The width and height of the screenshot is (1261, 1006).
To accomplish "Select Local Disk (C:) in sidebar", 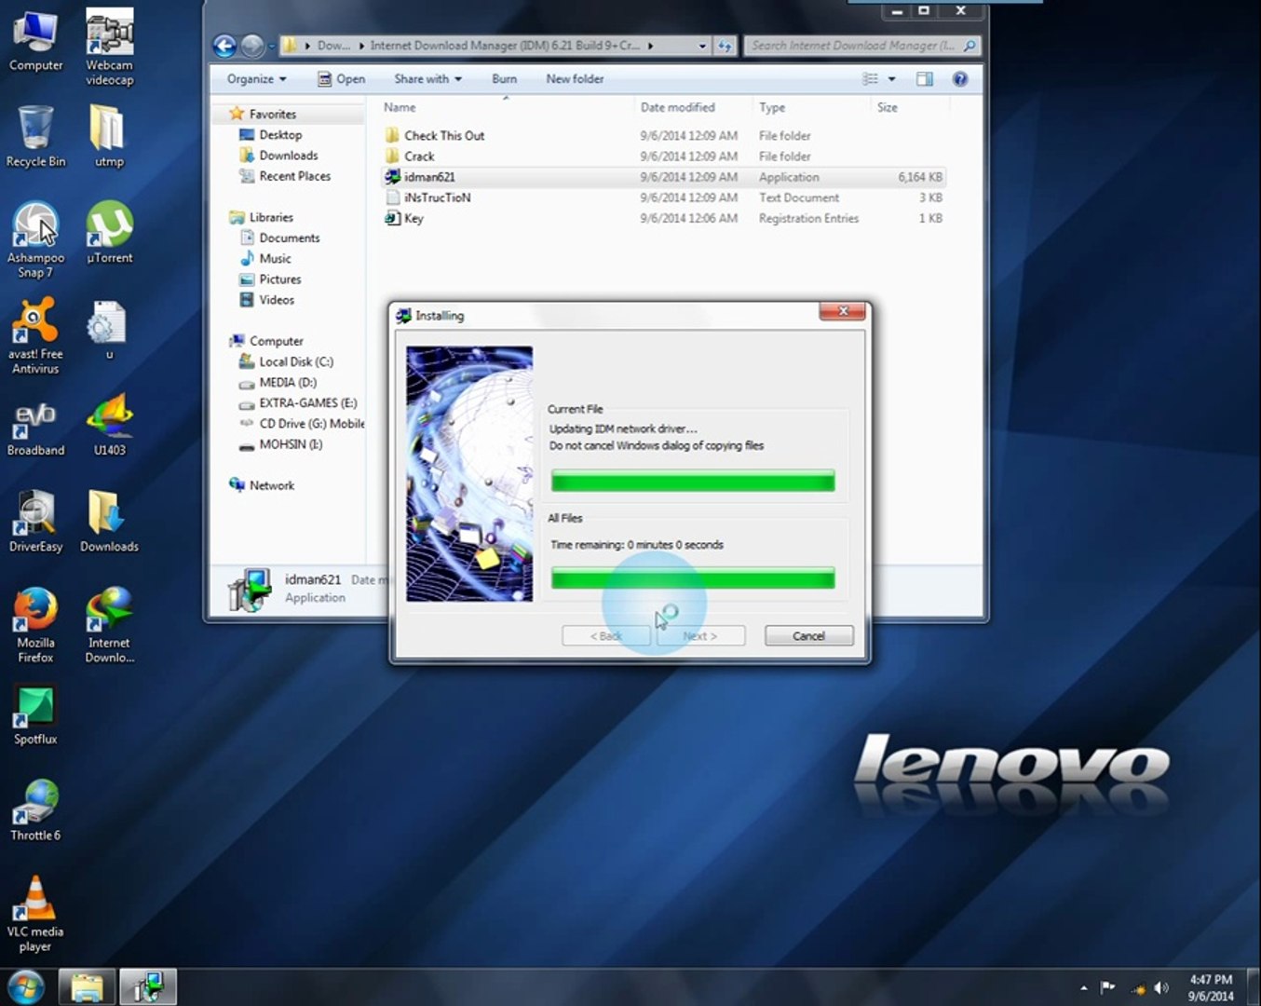I will (x=295, y=362).
